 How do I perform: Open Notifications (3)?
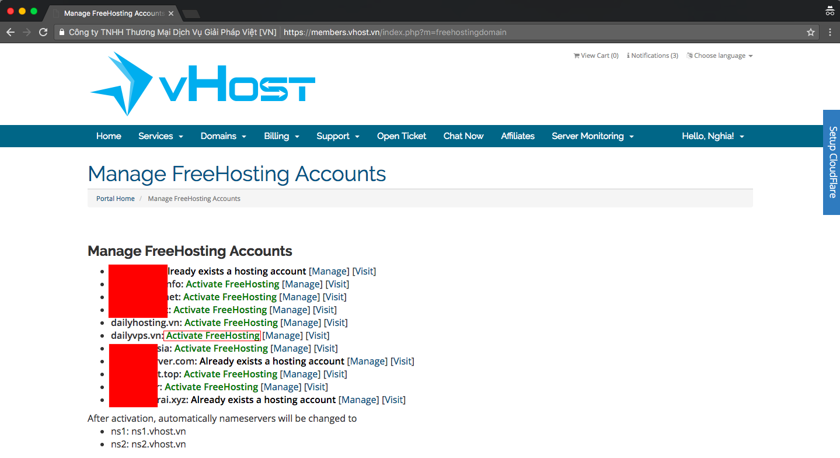tap(652, 55)
